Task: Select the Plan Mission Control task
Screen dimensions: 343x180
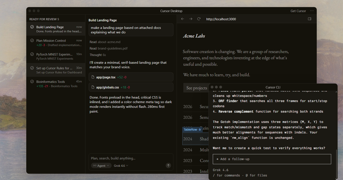Action: coord(56,43)
